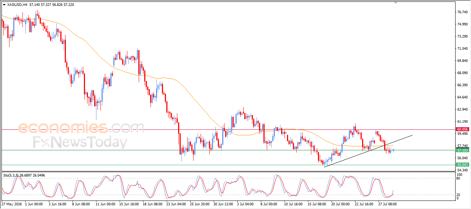The height and width of the screenshot is (209, 471).
Task: Click the 22 Jul 16:00 time label
Action: coord(365,203)
